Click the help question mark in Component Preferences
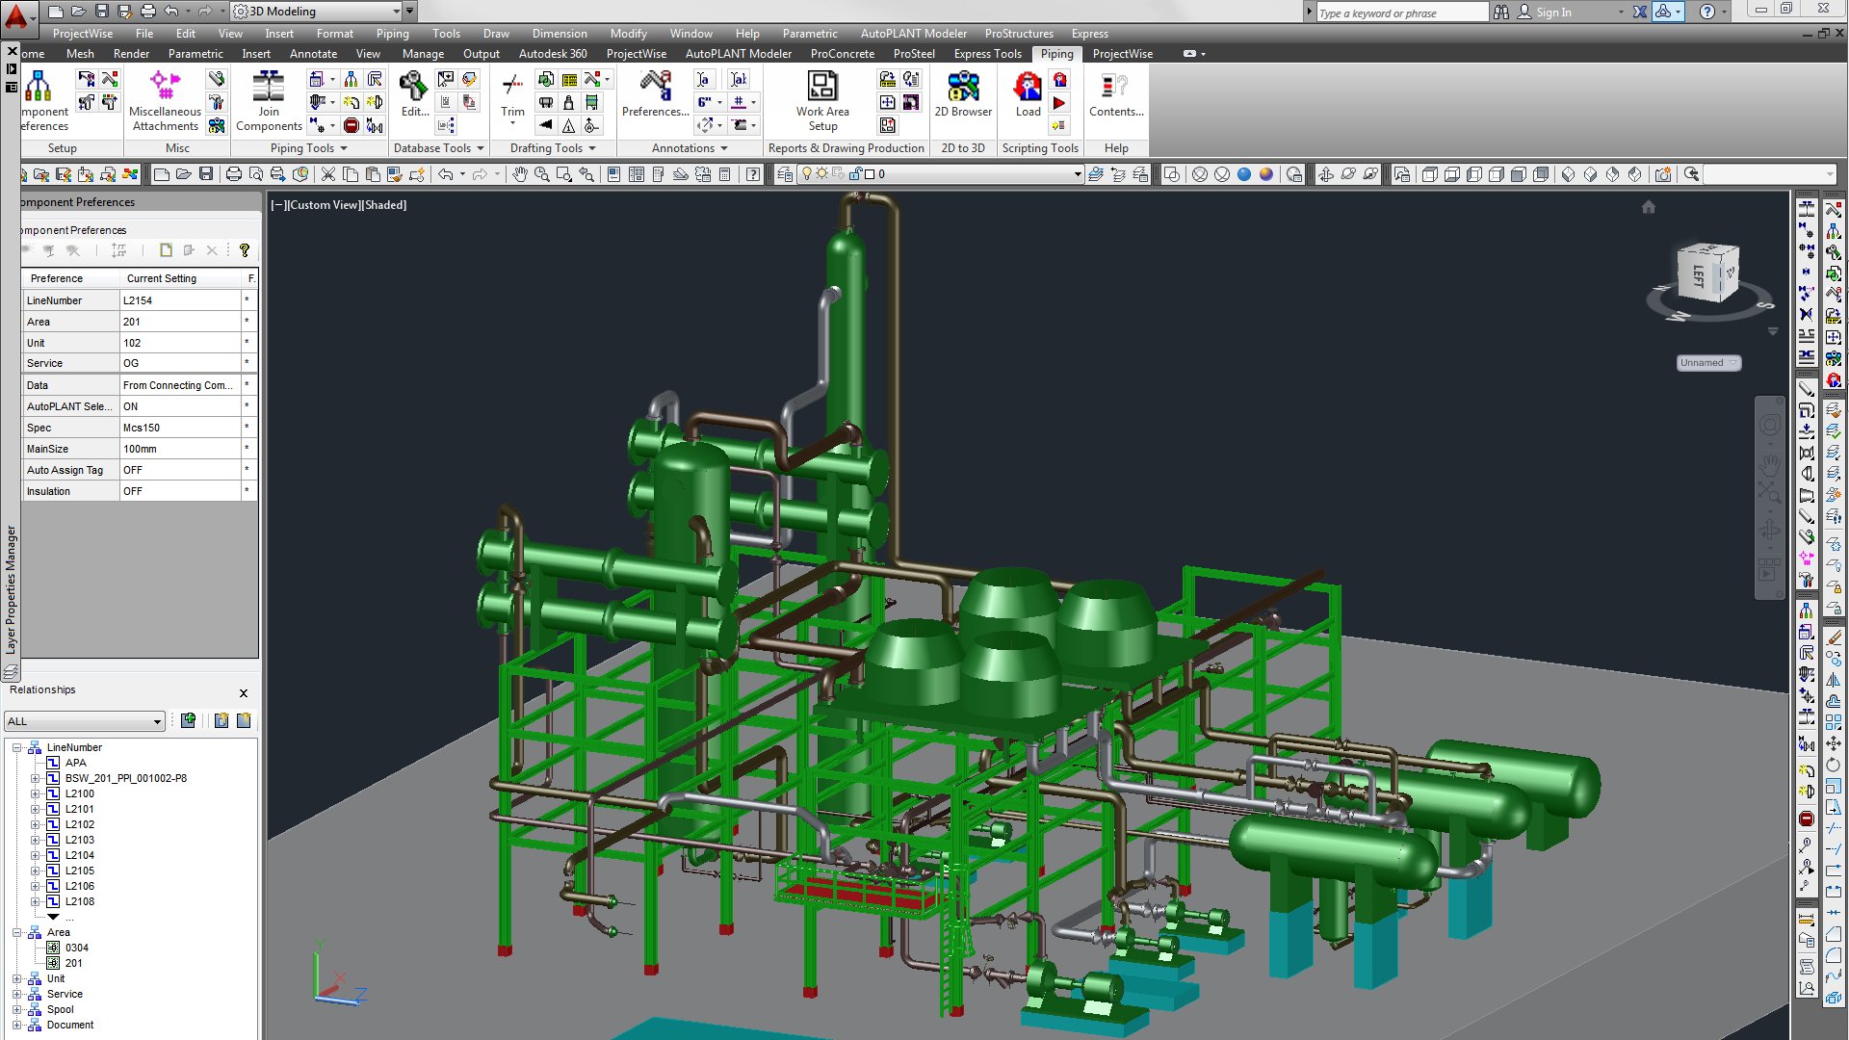1849x1040 pixels. pos(245,250)
